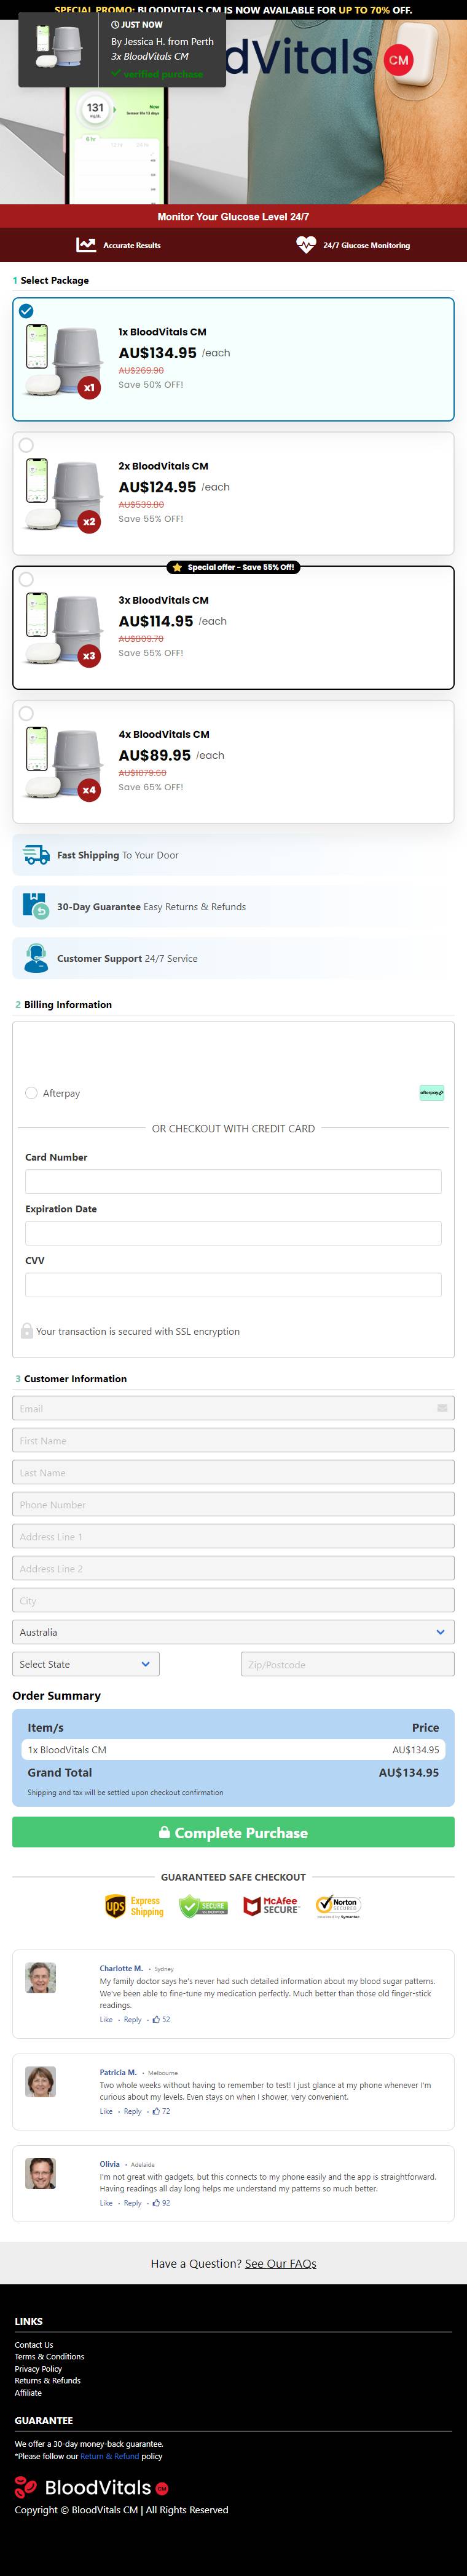Click the McAfee Secure badge
The height and width of the screenshot is (2576, 467).
[270, 1906]
